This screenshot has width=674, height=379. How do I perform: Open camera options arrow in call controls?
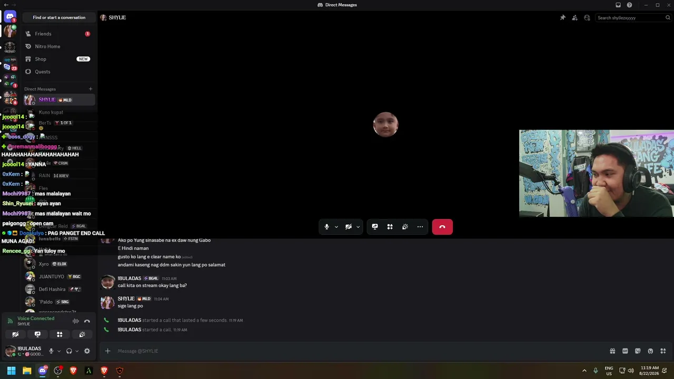358,227
